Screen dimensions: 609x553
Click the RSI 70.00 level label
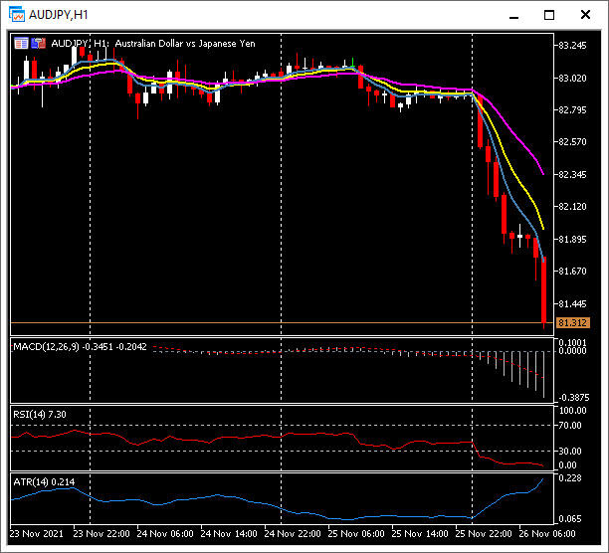[570, 426]
